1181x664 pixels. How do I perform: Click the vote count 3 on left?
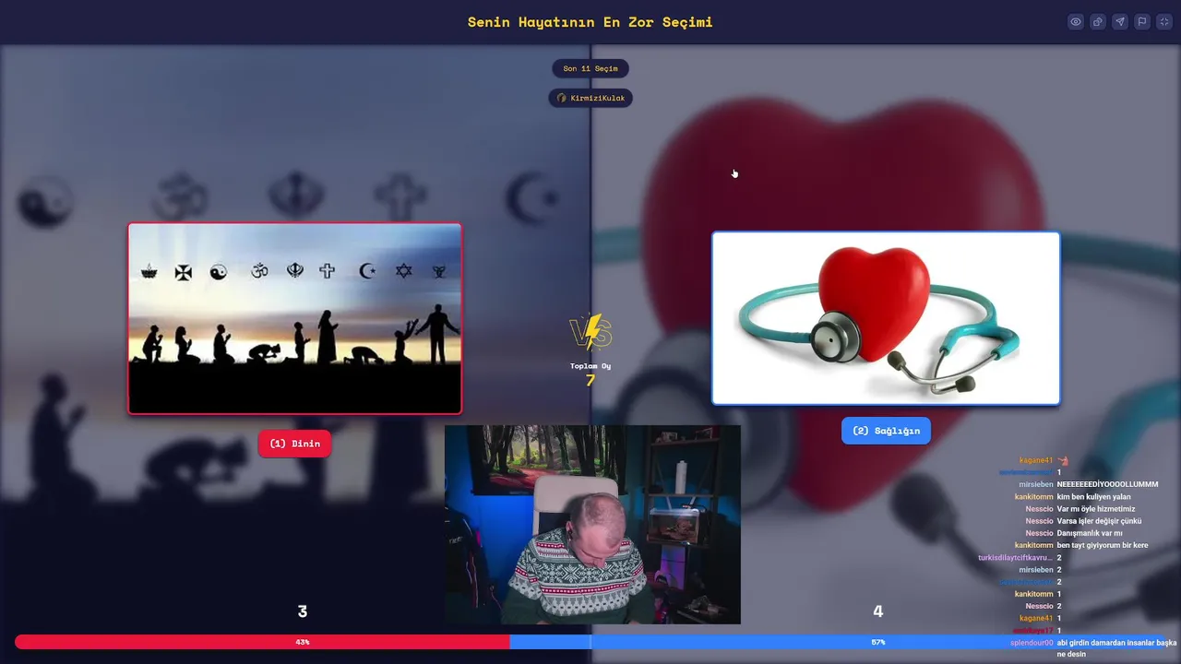point(303,611)
